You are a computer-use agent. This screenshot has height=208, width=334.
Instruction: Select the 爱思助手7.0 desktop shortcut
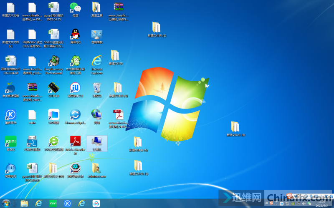click(75, 90)
